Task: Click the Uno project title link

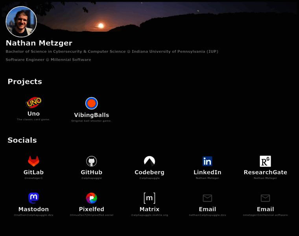Action: point(33,114)
